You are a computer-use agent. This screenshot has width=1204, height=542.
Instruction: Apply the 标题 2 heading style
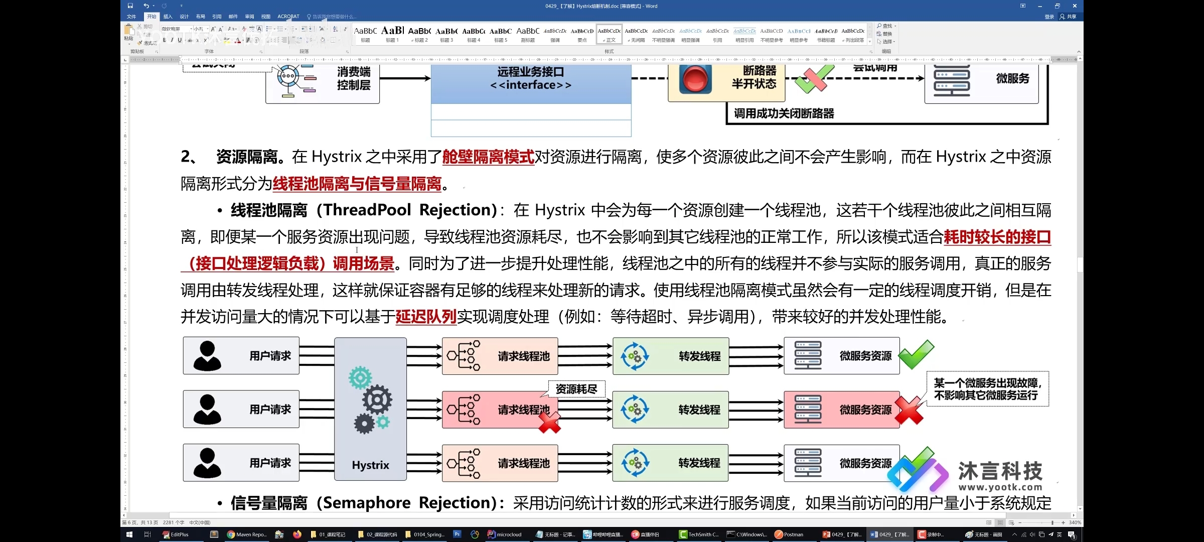click(x=419, y=34)
